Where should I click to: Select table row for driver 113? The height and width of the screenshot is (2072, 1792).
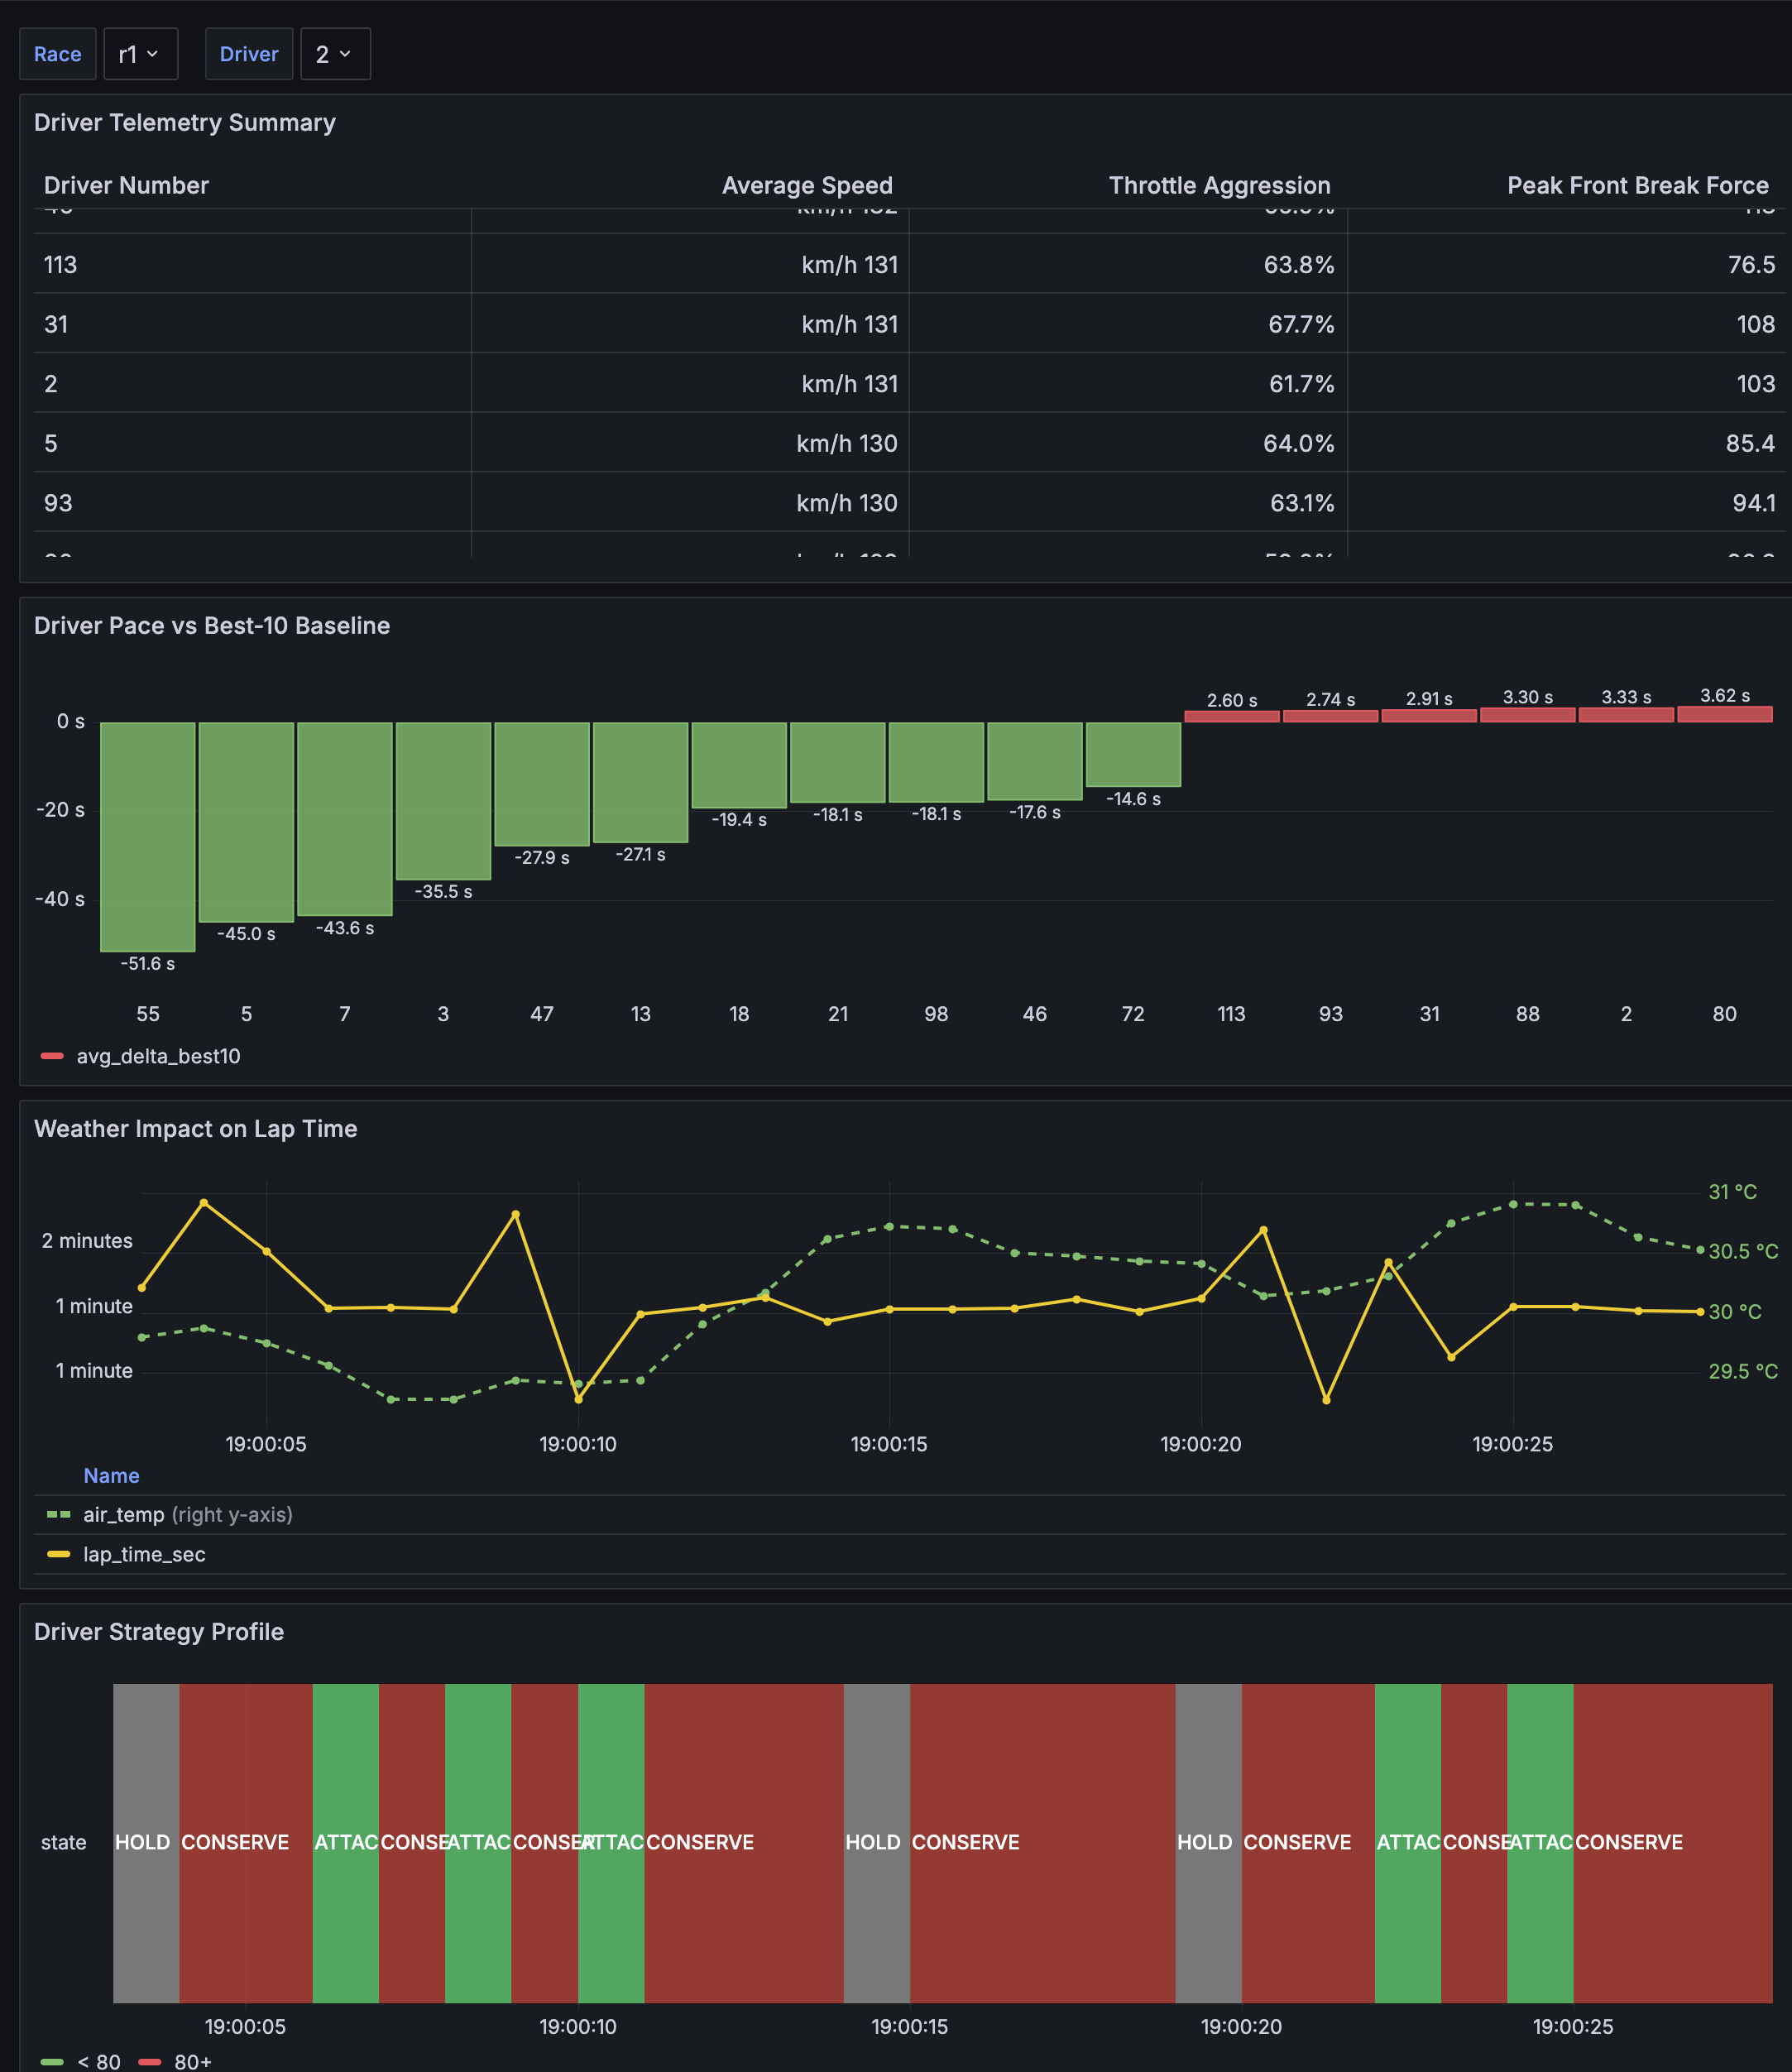point(60,264)
